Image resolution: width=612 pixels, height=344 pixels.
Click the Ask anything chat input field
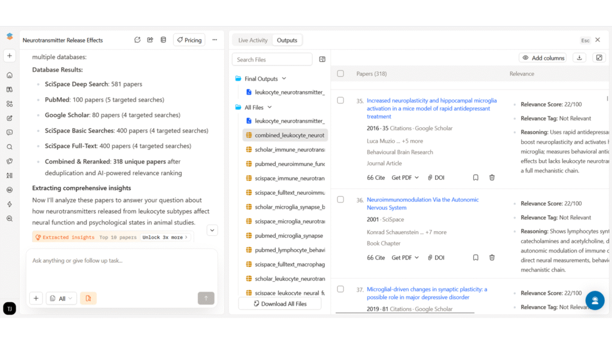tap(120, 261)
